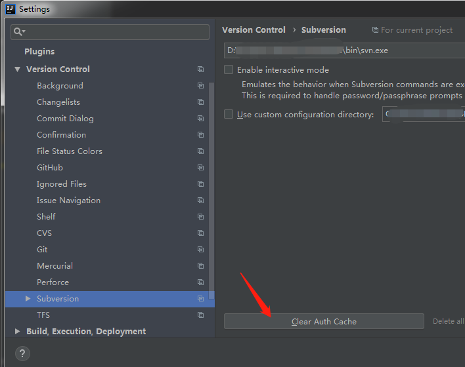Click the Clear Auth Cache button
The height and width of the screenshot is (367, 465).
pos(324,321)
